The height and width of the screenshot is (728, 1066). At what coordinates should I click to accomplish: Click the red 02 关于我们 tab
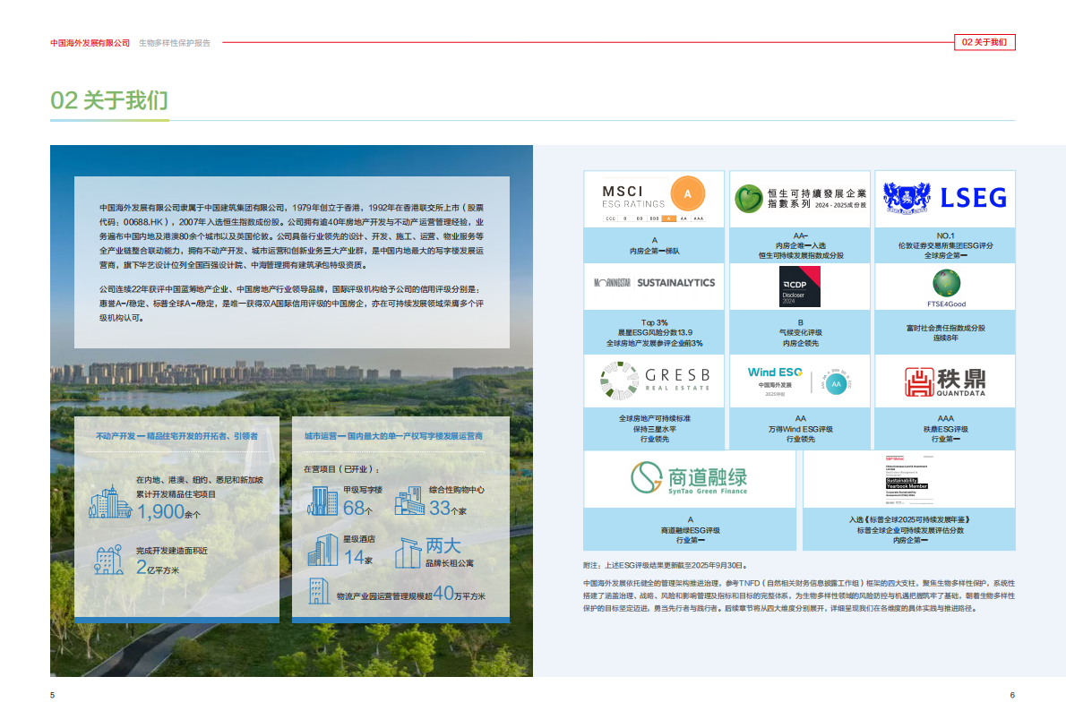[x=985, y=42]
